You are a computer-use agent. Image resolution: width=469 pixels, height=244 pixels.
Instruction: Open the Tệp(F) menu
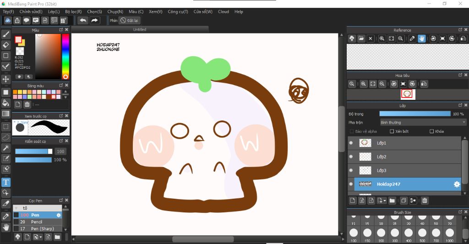point(8,11)
